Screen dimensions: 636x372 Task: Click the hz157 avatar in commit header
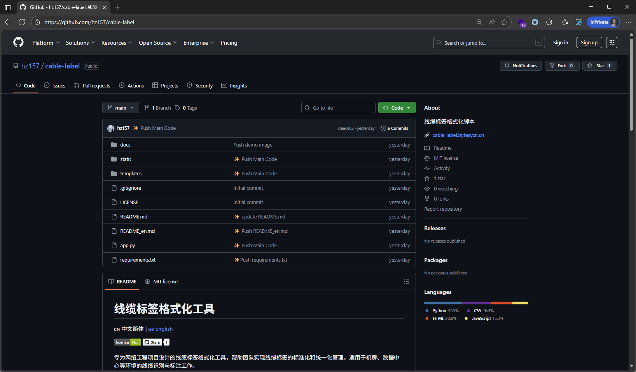click(x=111, y=128)
